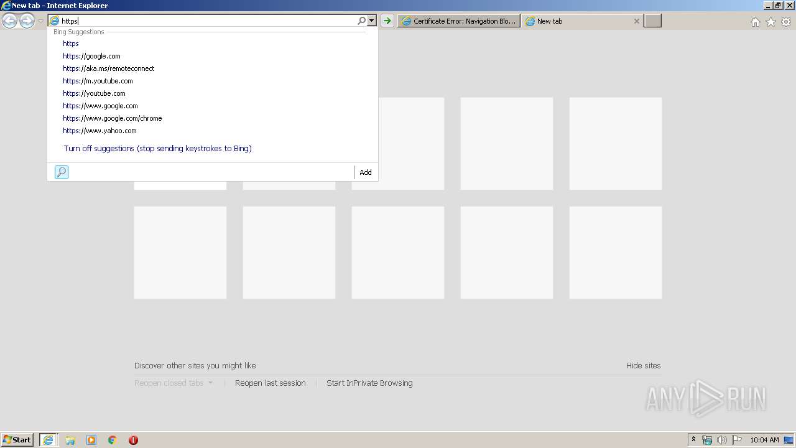Click the red antivirus taskbar icon
Viewport: 796px width, 448px height.
coord(133,440)
